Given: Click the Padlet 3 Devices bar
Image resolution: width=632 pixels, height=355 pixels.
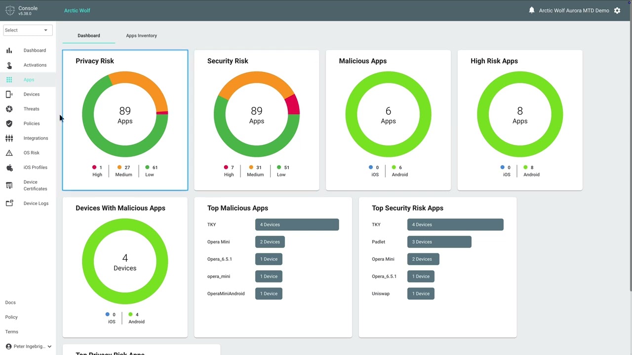Looking at the screenshot, I should [x=439, y=242].
